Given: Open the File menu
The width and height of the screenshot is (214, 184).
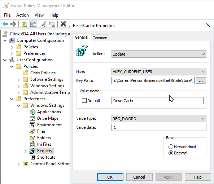Looking at the screenshot, I should (7, 15).
